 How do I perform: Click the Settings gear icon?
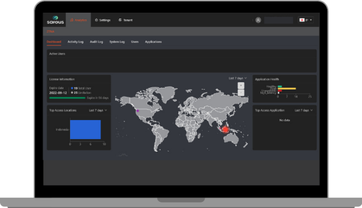96,20
